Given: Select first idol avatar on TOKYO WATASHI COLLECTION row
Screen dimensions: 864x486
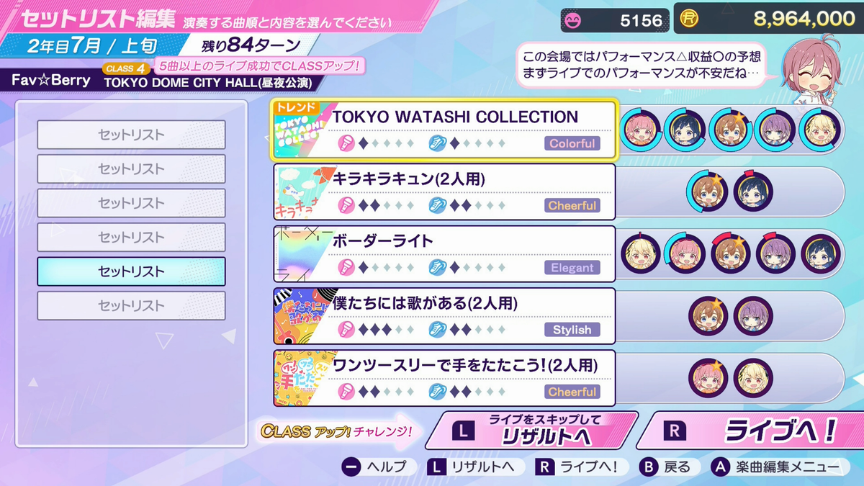Looking at the screenshot, I should coord(640,129).
